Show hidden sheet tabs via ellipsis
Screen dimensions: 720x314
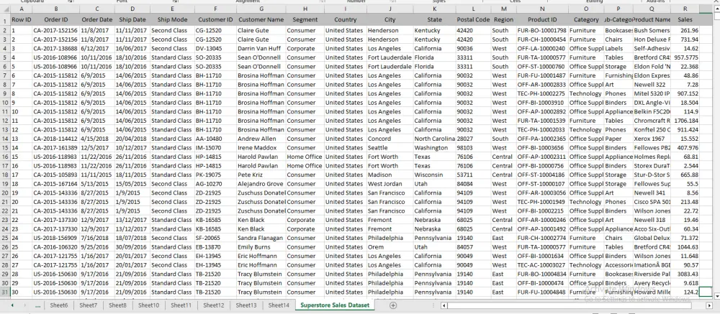[x=37, y=305]
